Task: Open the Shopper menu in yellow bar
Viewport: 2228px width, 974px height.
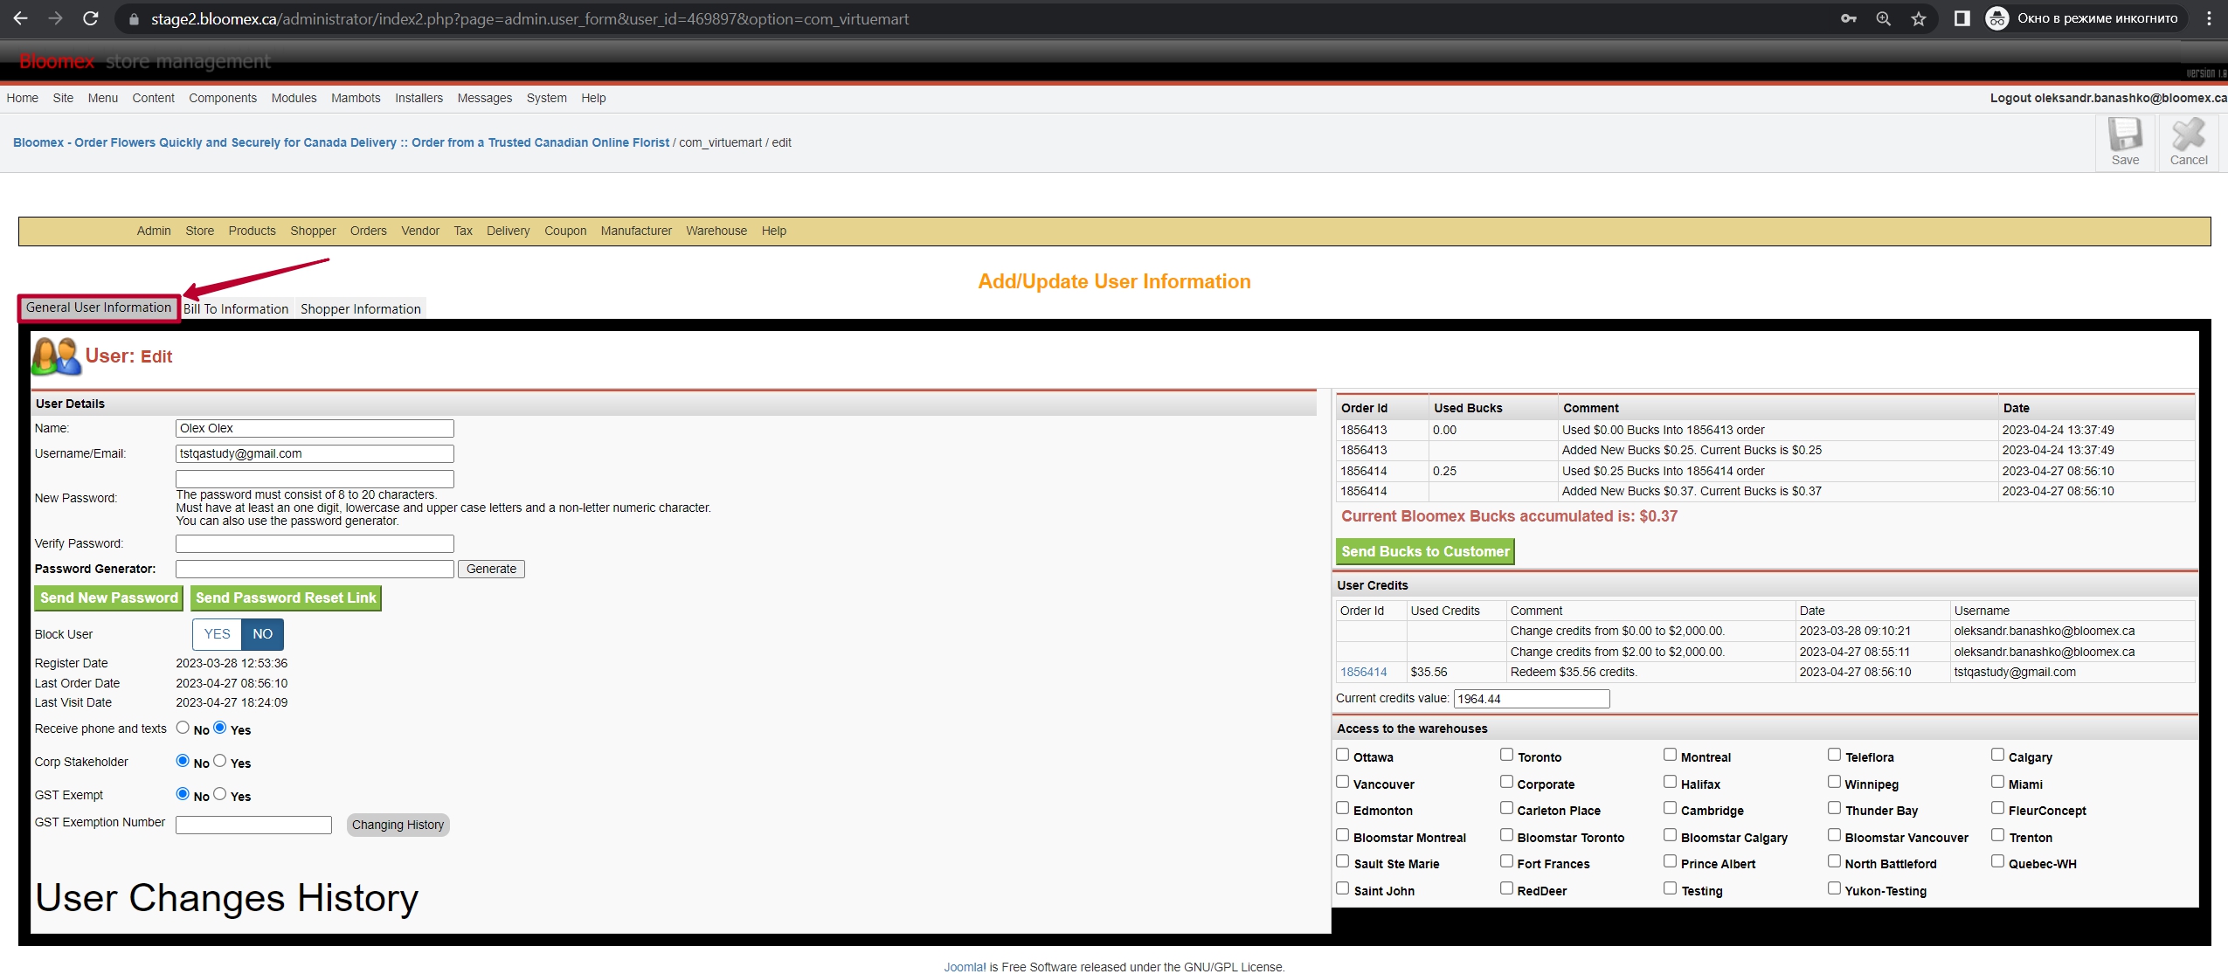Action: [x=313, y=231]
